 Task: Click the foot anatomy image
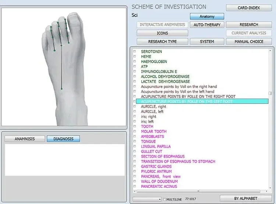tap(64, 66)
